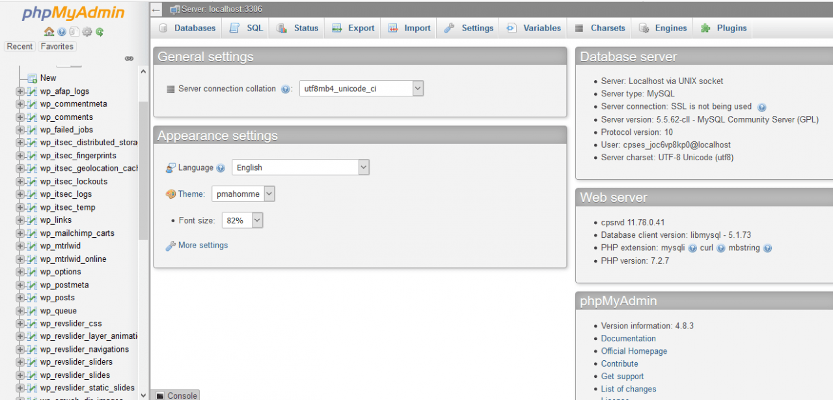Collapse the navigation panel with left arrow
Screen dimensions: 833x400
(156, 10)
